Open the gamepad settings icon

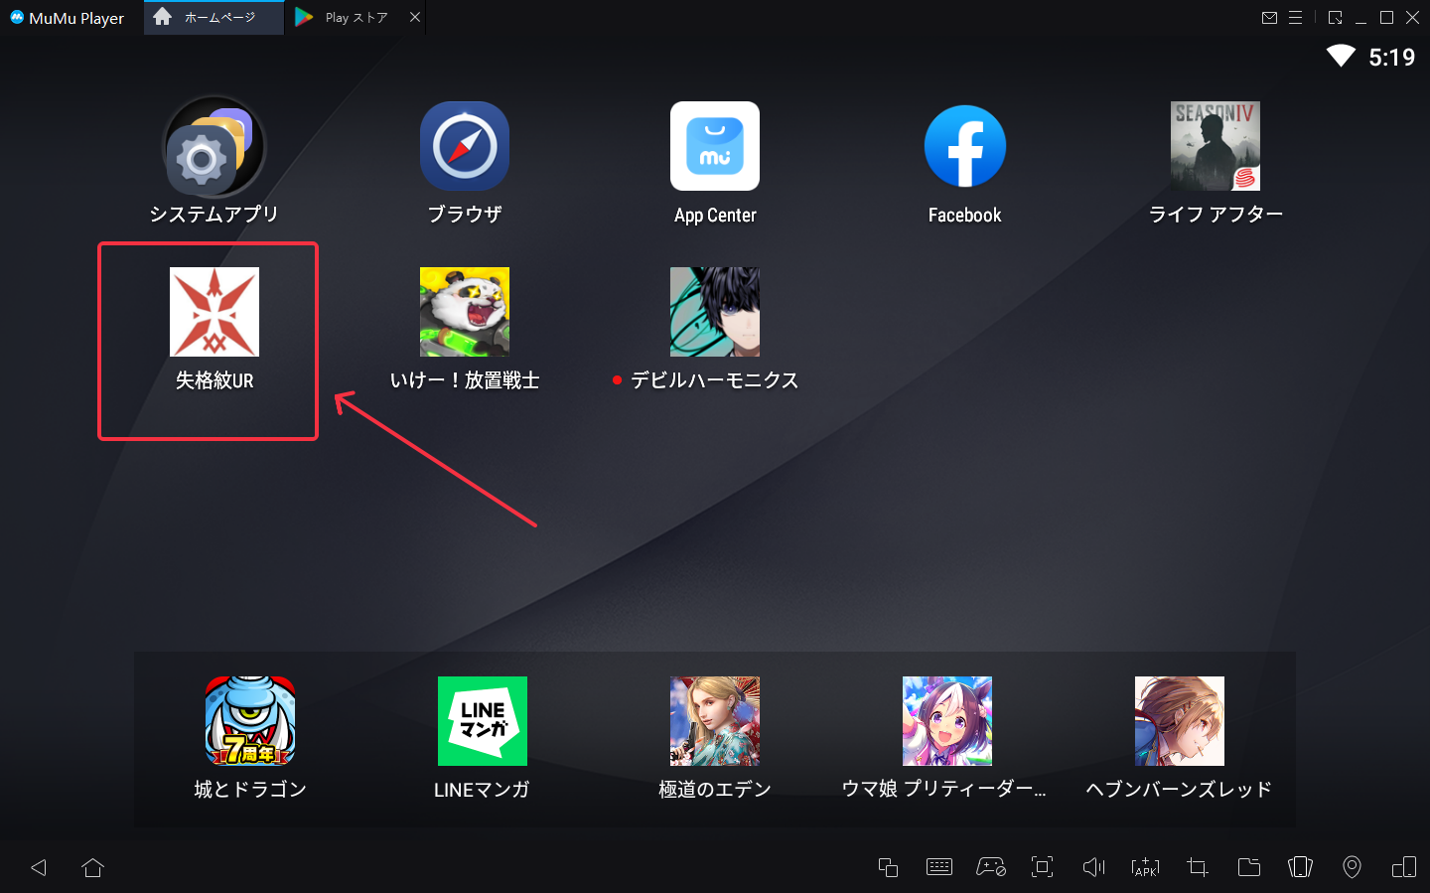991,867
